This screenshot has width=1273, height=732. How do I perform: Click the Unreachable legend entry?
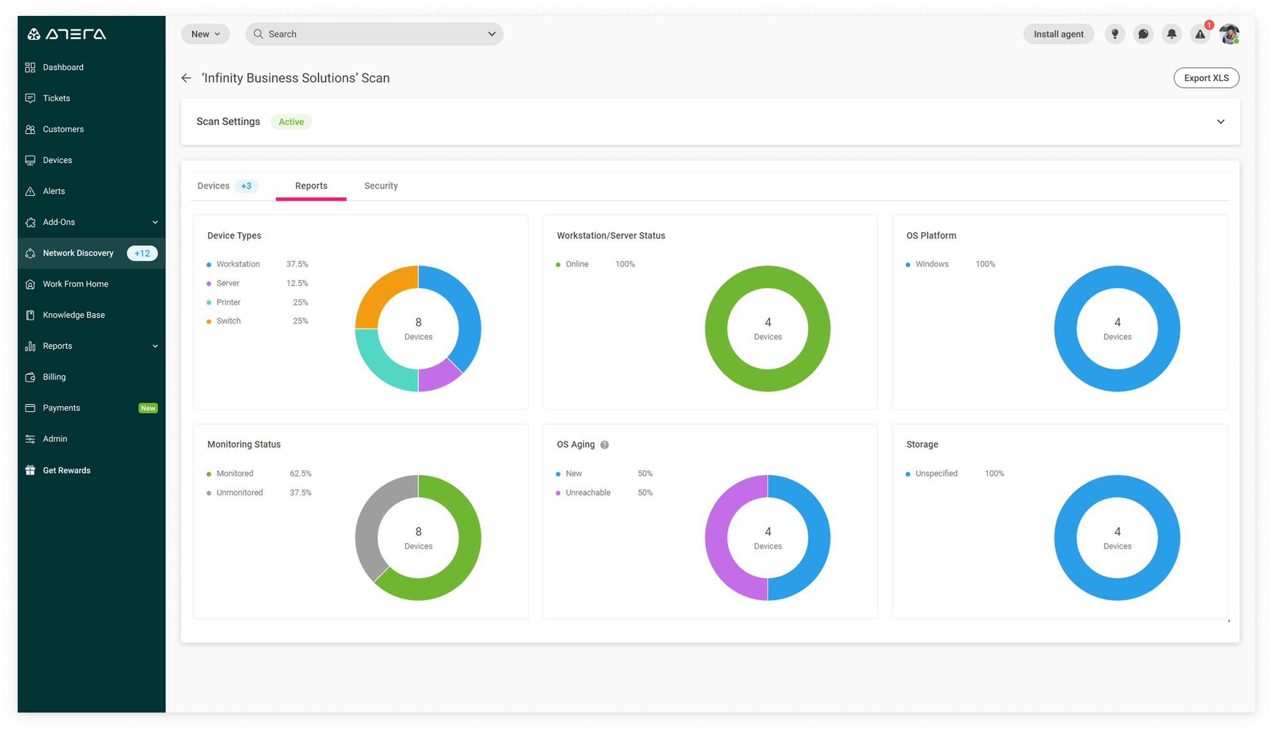pos(604,493)
